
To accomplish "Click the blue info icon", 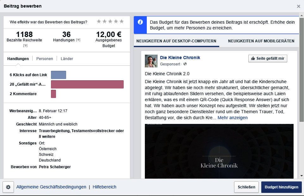I will click(x=140, y=22).
